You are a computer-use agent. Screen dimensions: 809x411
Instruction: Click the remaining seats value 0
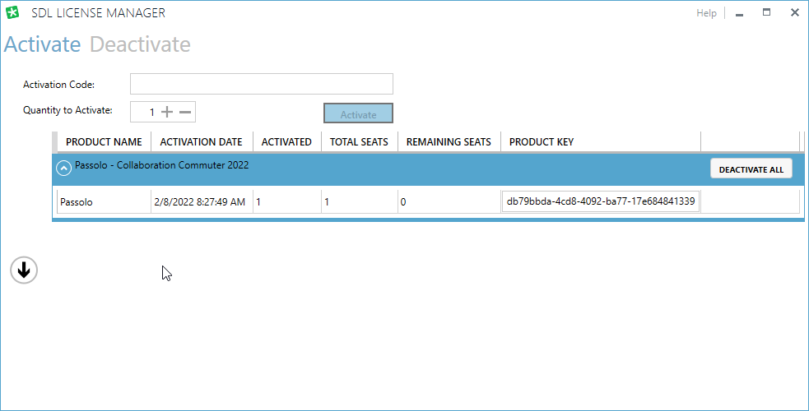click(403, 202)
